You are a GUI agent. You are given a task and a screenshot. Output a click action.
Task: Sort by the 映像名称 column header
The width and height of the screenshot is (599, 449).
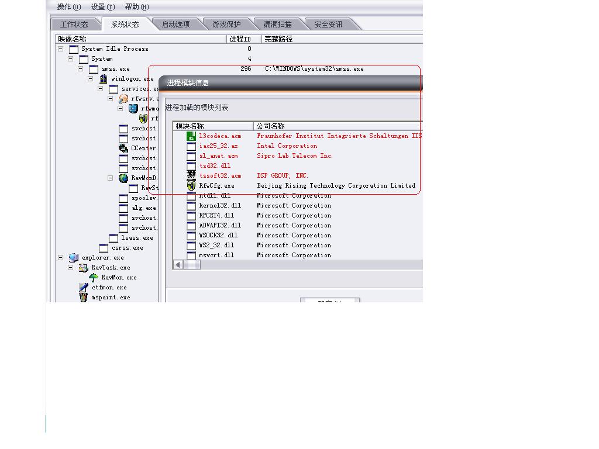point(141,39)
